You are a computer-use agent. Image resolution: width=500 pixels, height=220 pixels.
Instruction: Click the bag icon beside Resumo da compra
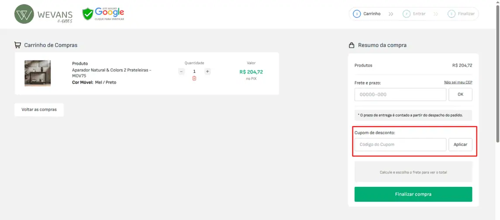[352, 45]
